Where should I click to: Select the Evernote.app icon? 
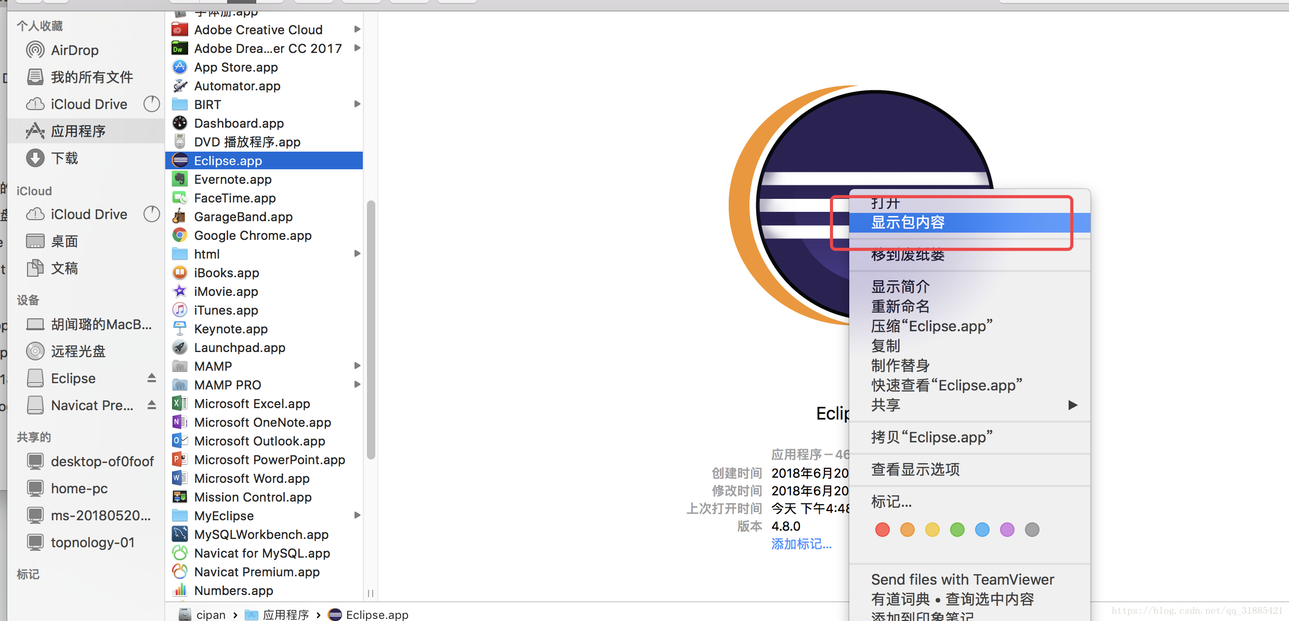(x=179, y=179)
